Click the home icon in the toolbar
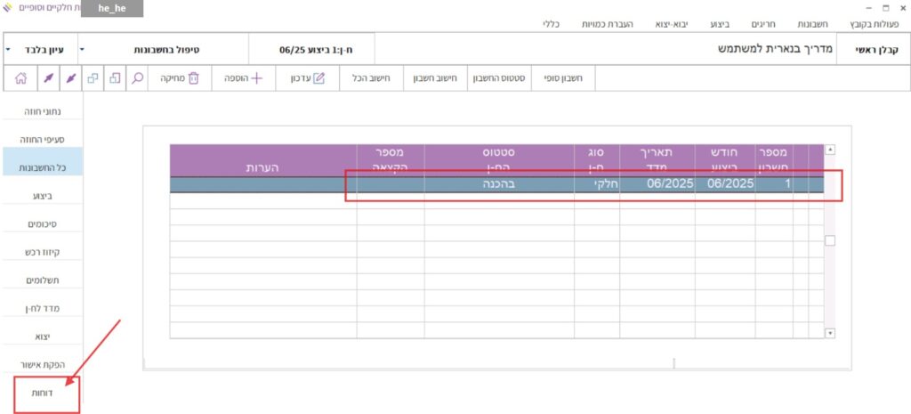Viewport: 911px width, 414px height. (x=20, y=78)
